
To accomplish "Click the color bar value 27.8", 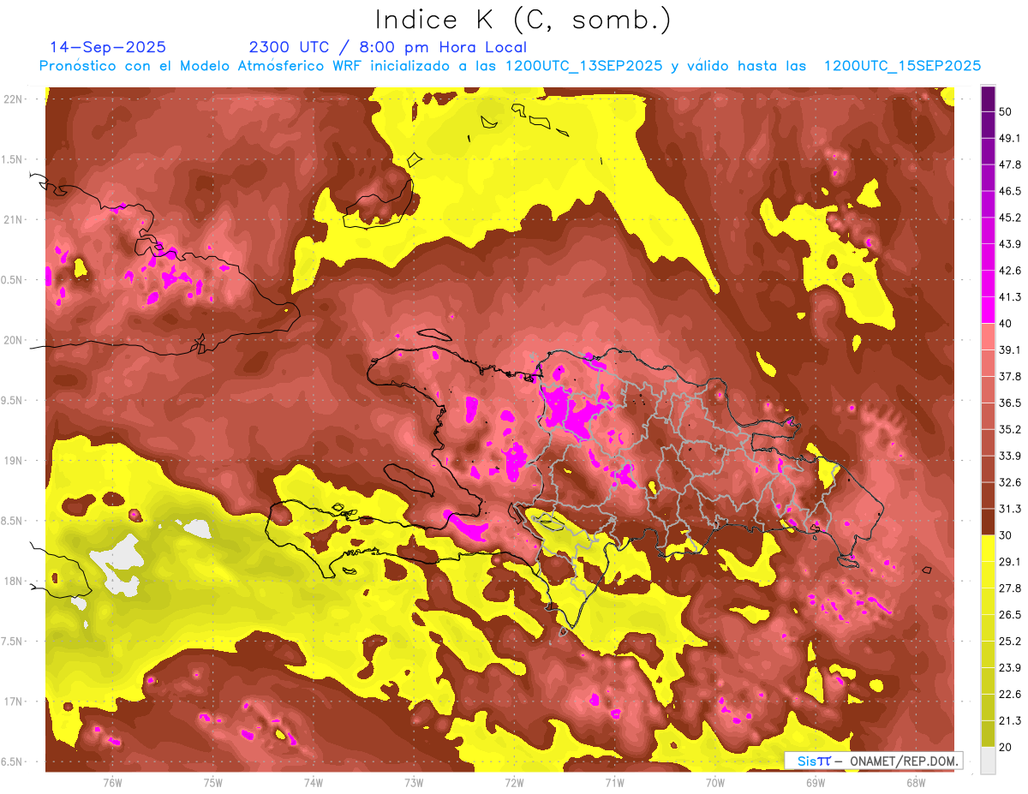I will click(x=1009, y=588).
